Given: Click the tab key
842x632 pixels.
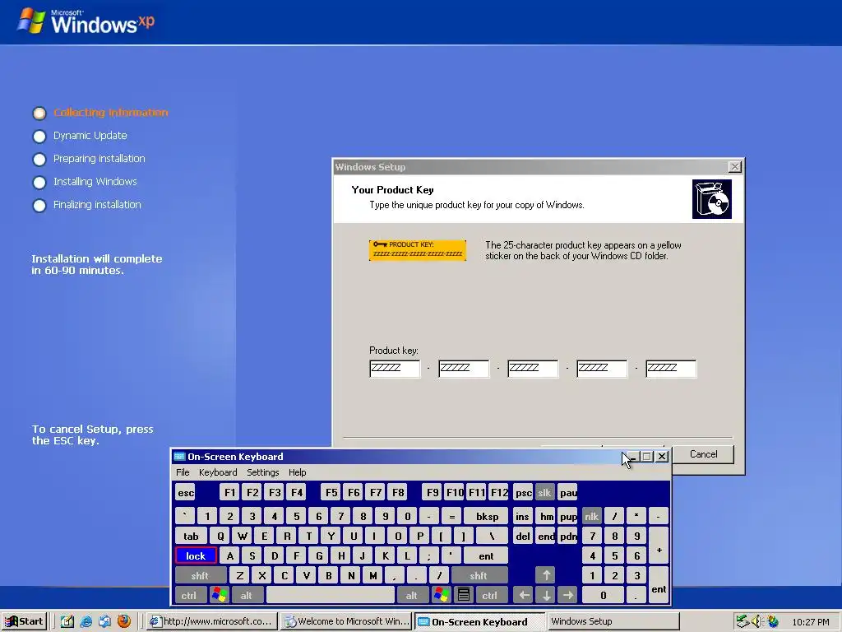Looking at the screenshot, I should click(x=191, y=537).
